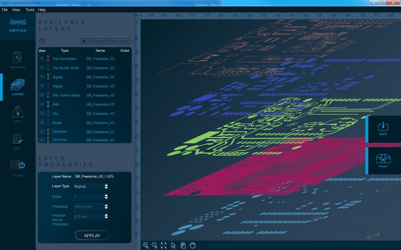Click the Switch logo icon
Viewport: 401px width, 250px height.
[17, 26]
